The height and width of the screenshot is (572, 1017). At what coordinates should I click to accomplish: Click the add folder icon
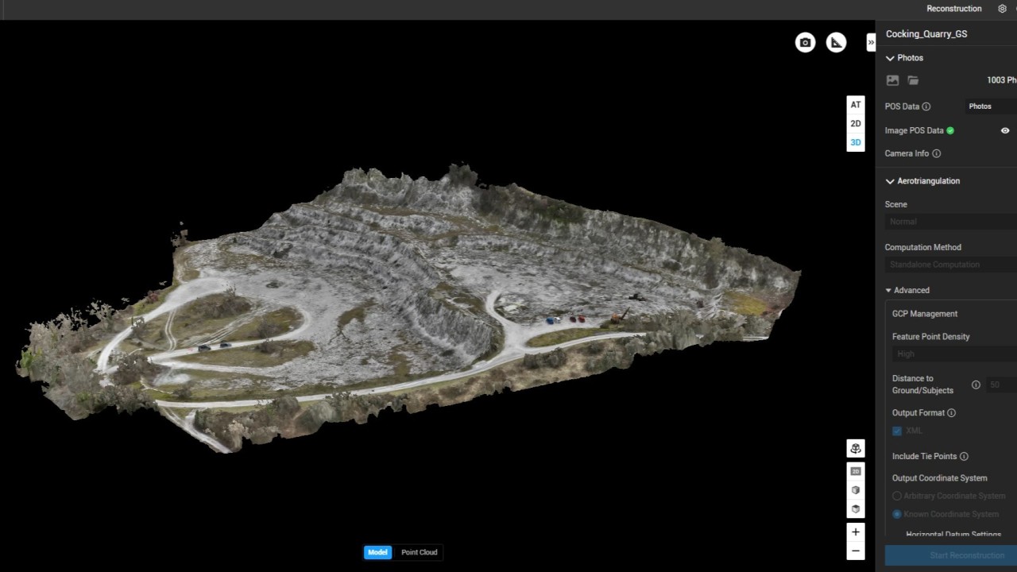tap(913, 80)
